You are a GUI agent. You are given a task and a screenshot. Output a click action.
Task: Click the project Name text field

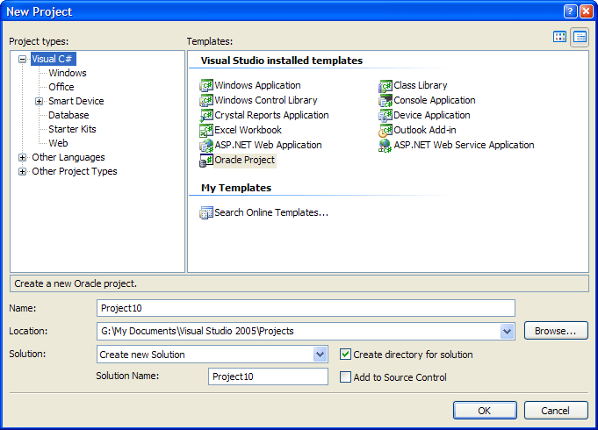point(306,308)
